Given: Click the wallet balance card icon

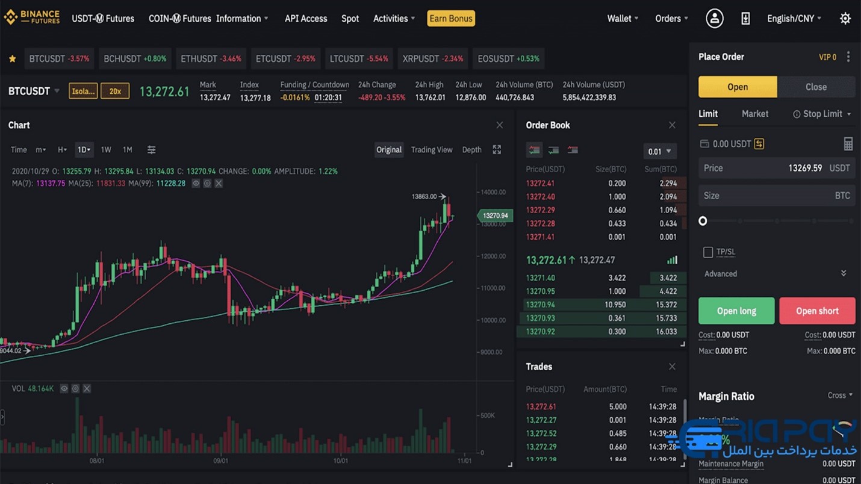Looking at the screenshot, I should [704, 144].
